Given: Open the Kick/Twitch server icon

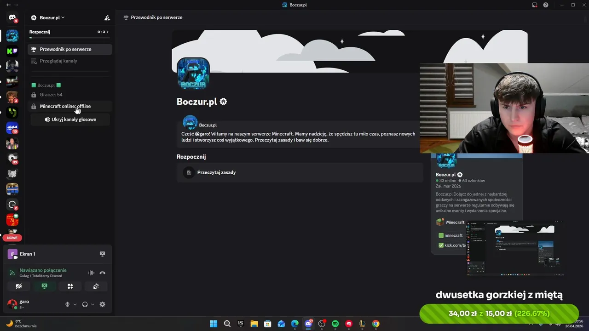Looking at the screenshot, I should point(12,51).
